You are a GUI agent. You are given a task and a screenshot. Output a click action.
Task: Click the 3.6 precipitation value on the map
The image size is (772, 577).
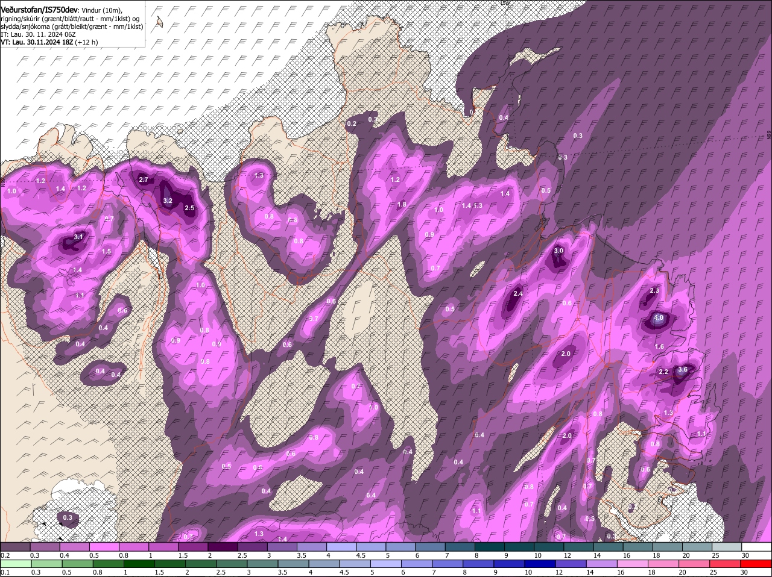pyautogui.click(x=683, y=369)
